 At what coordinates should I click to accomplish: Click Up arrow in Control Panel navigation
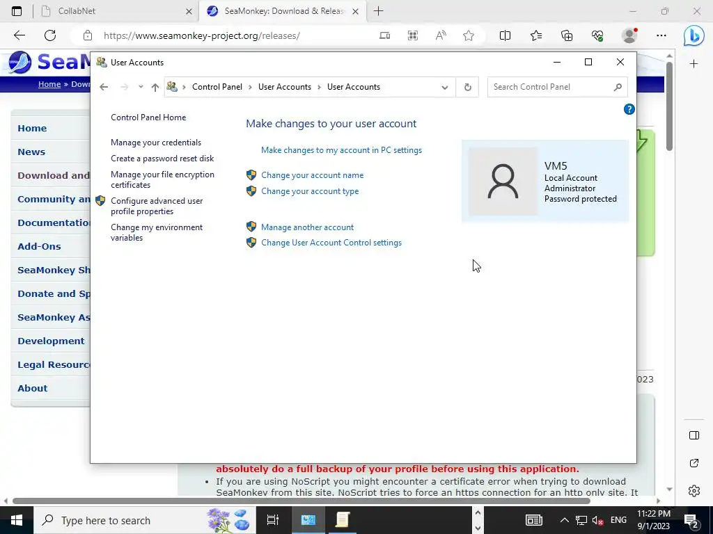tap(155, 87)
